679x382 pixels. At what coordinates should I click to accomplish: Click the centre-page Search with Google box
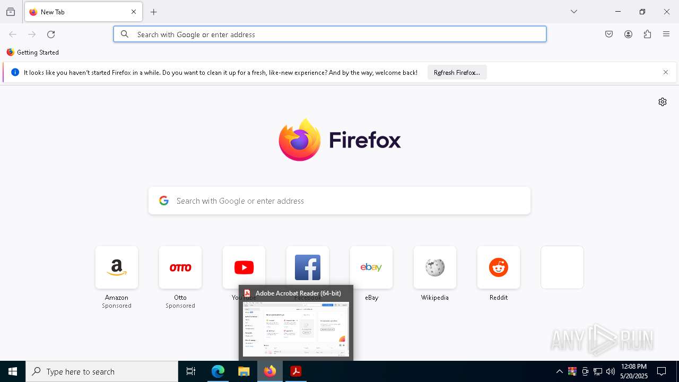coord(339,201)
